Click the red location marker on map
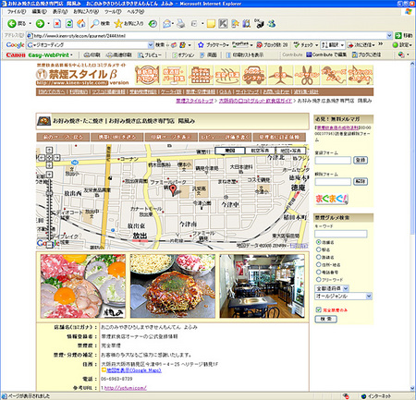The width and height of the screenshot is (416, 400). point(174,190)
